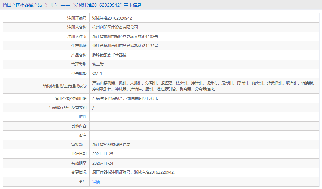The image size is (322, 189).
Task: Click the 管理类别 value 第二类
Action: tap(98, 64)
